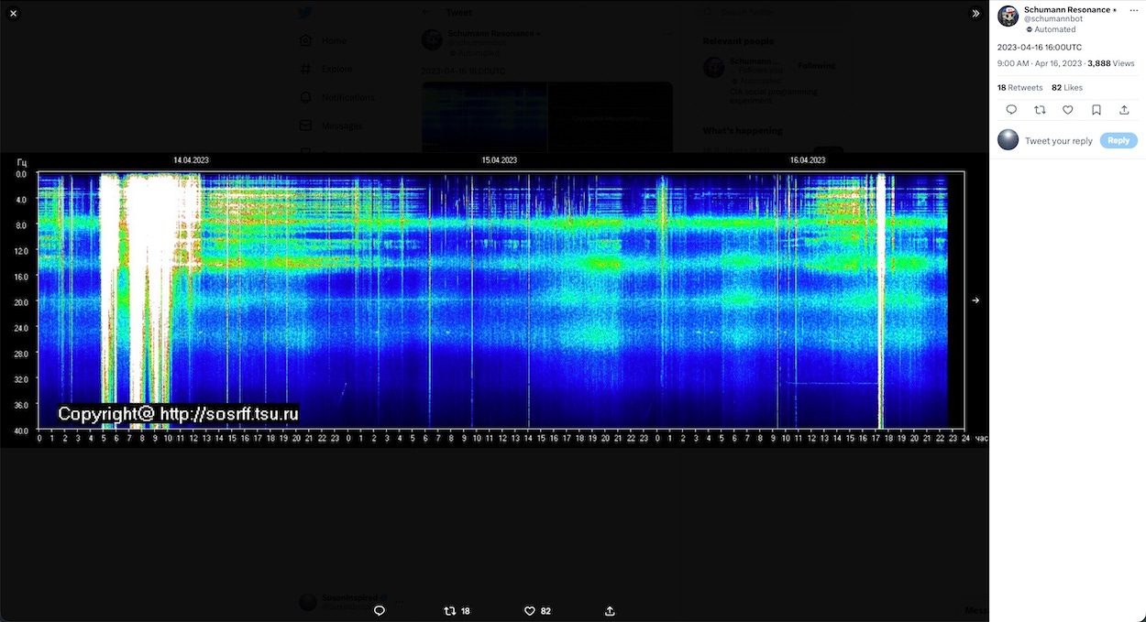Open the three-dot more menu in the sidebar

1133,11
